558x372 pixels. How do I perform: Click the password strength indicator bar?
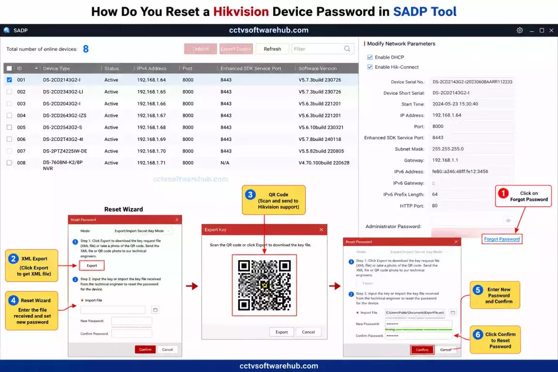[x=418, y=330]
